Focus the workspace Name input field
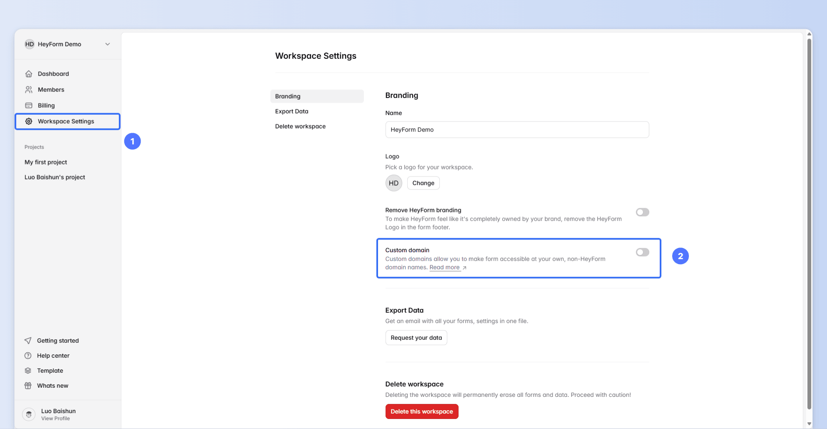The width and height of the screenshot is (827, 429). pos(517,130)
